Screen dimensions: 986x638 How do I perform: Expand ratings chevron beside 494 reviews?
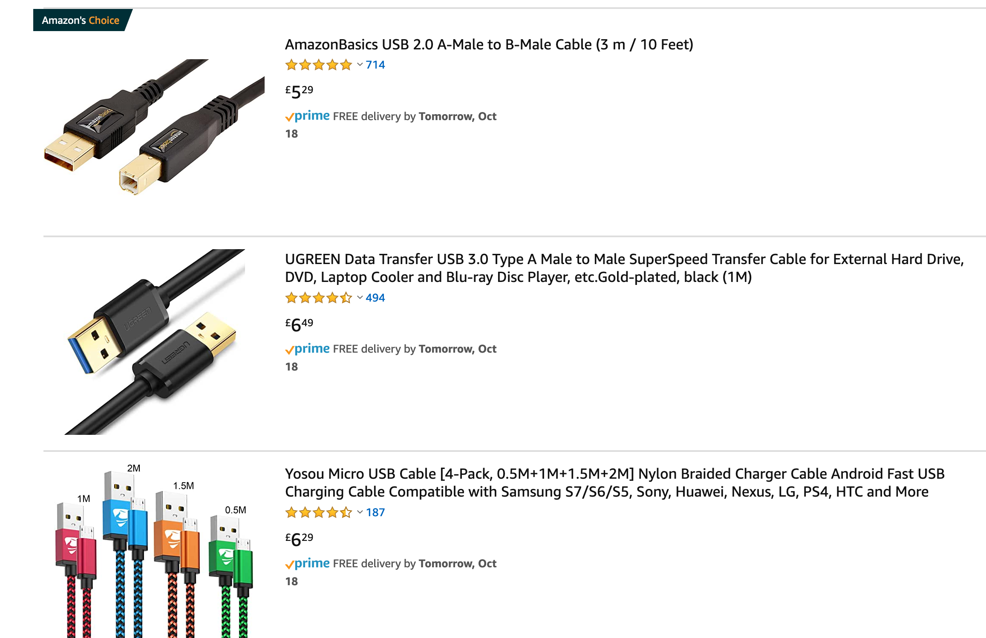360,297
